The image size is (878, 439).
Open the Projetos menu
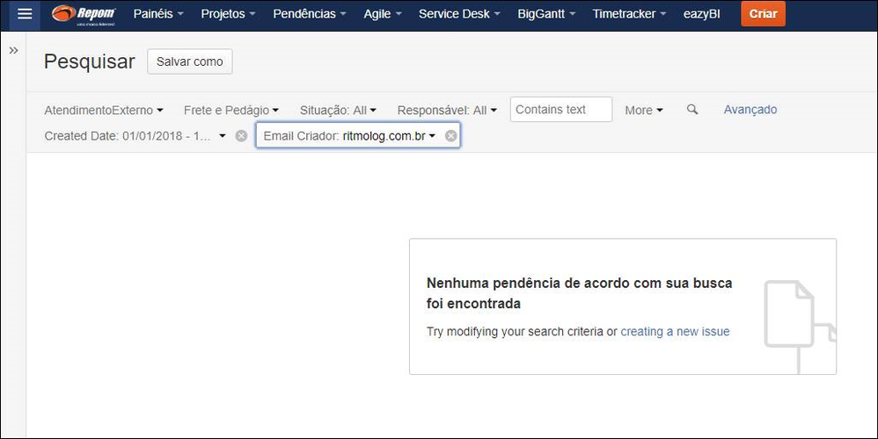click(229, 14)
